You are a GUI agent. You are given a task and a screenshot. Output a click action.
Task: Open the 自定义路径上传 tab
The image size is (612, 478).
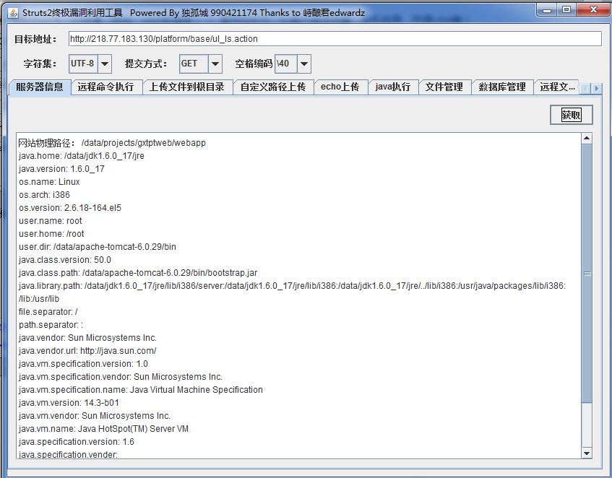pos(273,87)
